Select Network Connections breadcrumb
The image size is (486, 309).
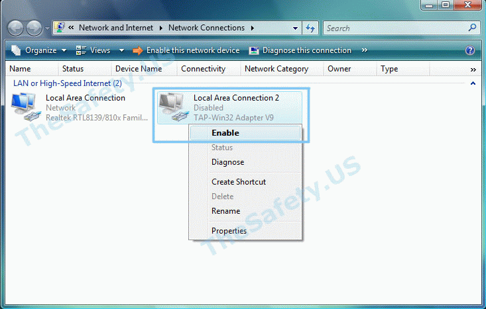coord(206,28)
